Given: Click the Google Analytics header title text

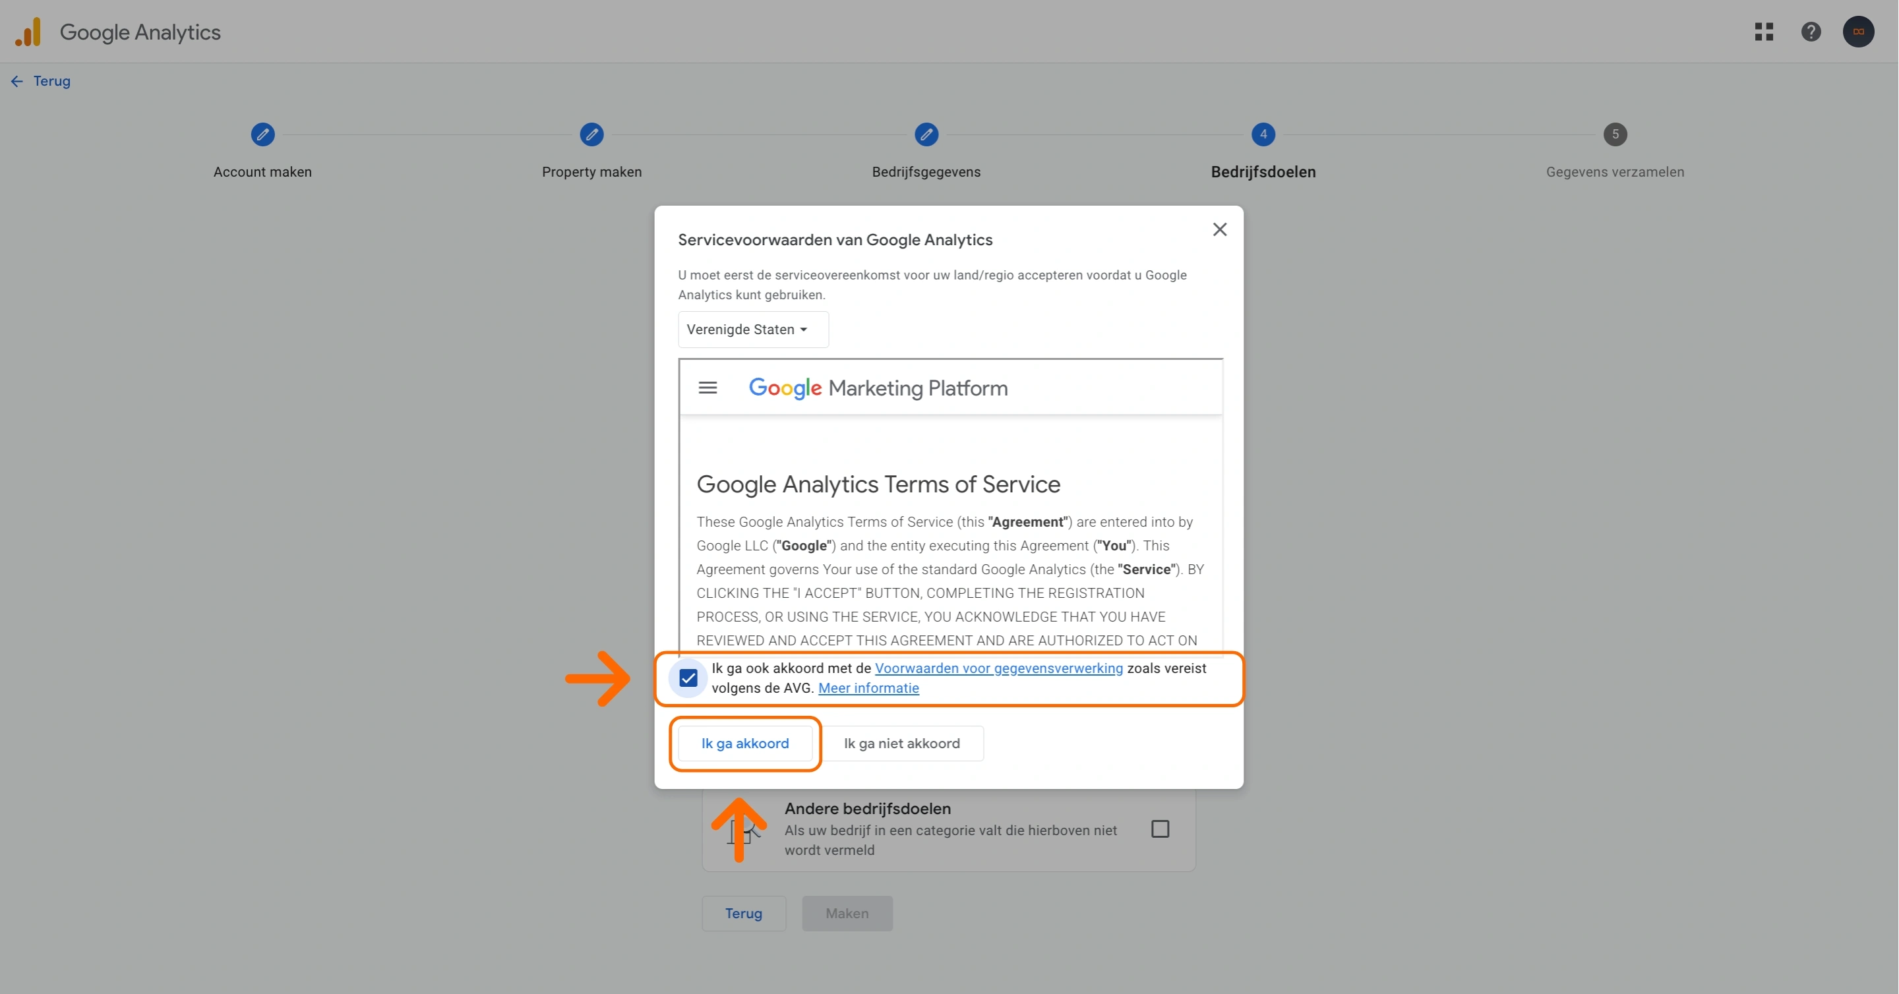Looking at the screenshot, I should click(140, 32).
